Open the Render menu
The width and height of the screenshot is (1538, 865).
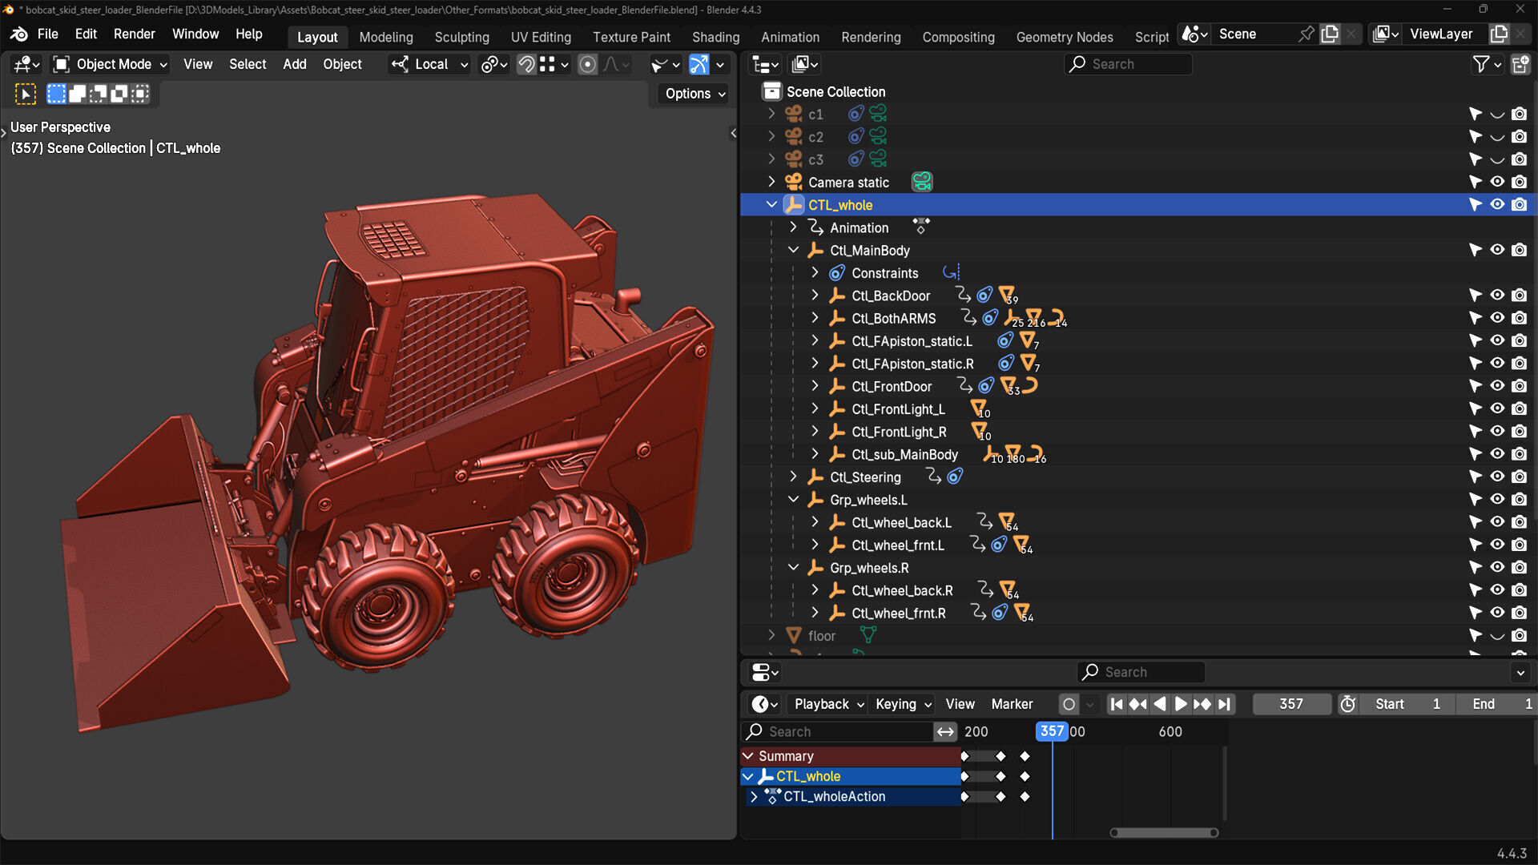(x=134, y=34)
